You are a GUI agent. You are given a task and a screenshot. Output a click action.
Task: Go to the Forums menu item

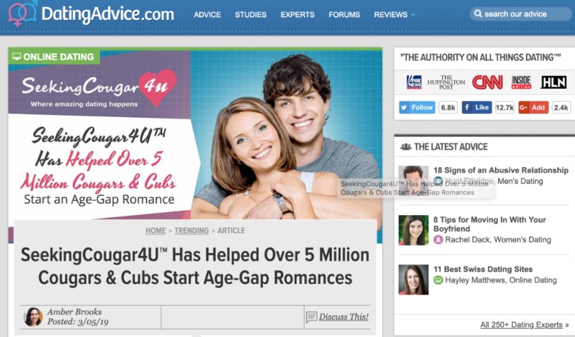coord(344,14)
